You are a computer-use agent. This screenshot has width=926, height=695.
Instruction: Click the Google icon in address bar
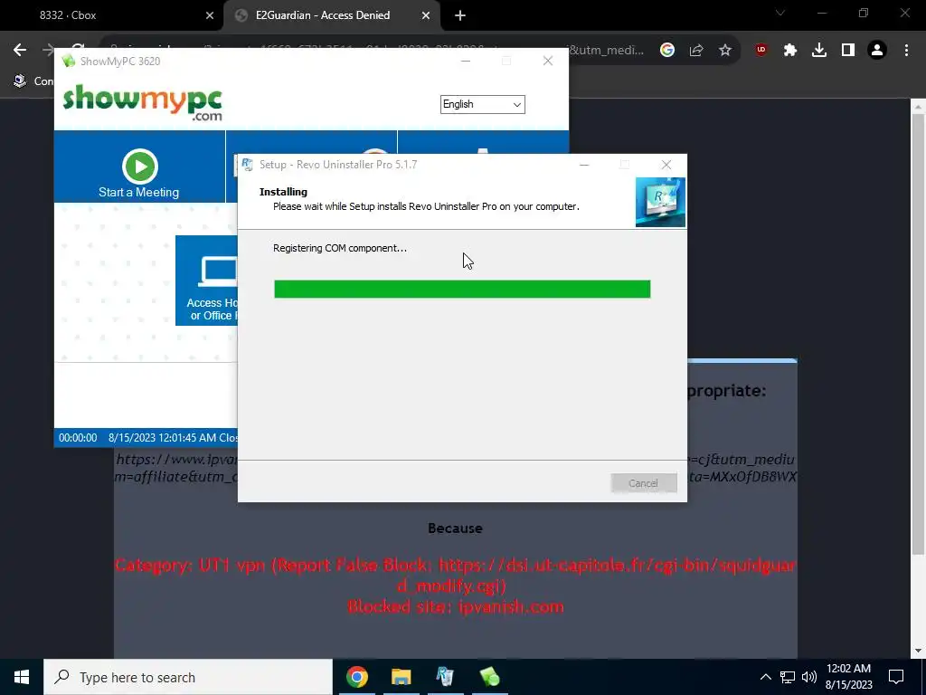pos(667,51)
